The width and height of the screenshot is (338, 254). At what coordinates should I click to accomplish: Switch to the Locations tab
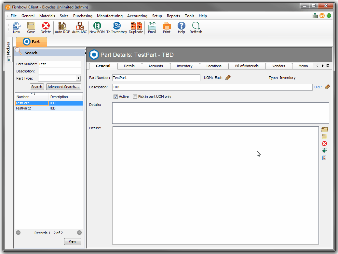[x=214, y=66]
